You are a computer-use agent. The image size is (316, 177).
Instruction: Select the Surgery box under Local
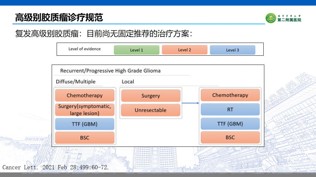[150, 96]
